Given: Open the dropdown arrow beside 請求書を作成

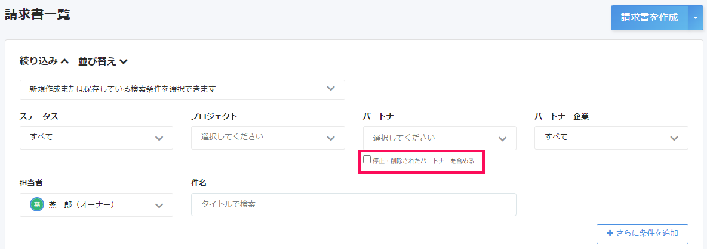Looking at the screenshot, I should [x=696, y=18].
